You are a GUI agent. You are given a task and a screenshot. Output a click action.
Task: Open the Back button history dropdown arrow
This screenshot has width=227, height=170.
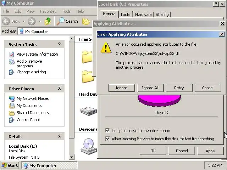tap(24, 21)
